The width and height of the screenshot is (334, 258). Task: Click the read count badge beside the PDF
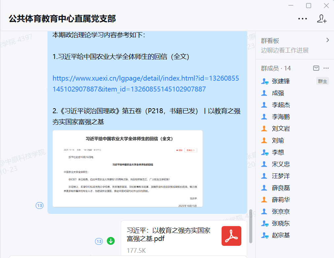pos(99,241)
